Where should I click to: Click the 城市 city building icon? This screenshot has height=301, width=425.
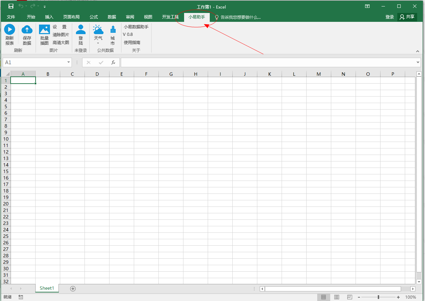(113, 30)
